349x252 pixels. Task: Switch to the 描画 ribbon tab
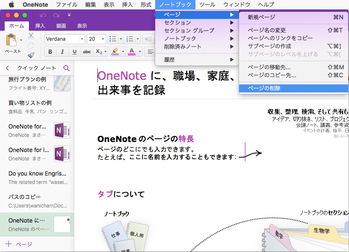pyautogui.click(x=61, y=26)
